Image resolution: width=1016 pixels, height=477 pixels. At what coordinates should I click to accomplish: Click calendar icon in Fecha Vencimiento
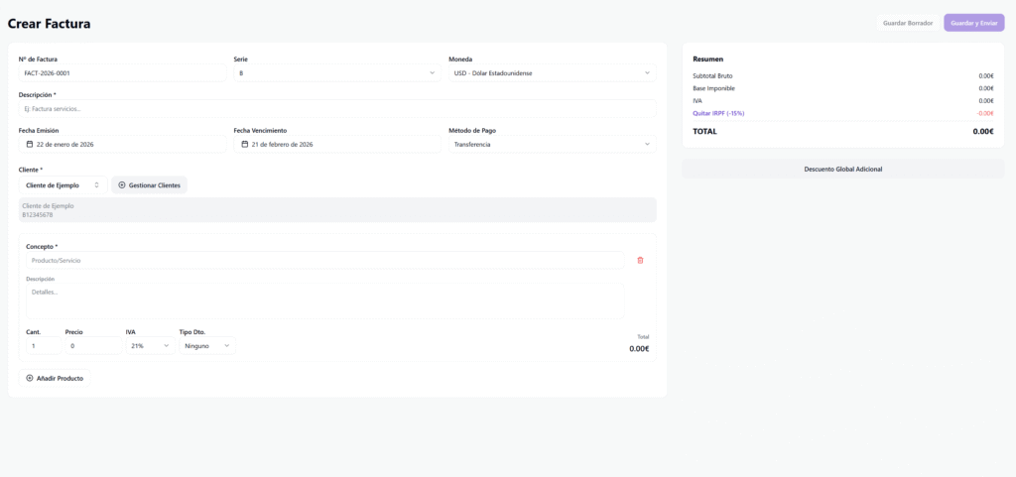tap(245, 144)
